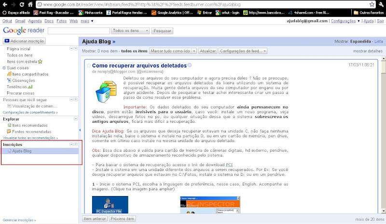Open the Agenda top menu link
This screenshot has width=386, height=224.
point(35,21)
